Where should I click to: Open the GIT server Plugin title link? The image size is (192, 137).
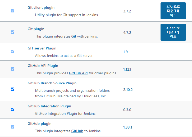coord(42,48)
